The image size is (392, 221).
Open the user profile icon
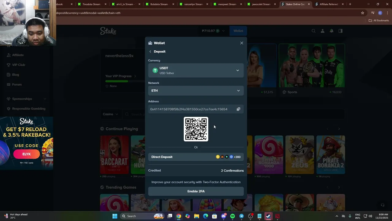322,31
